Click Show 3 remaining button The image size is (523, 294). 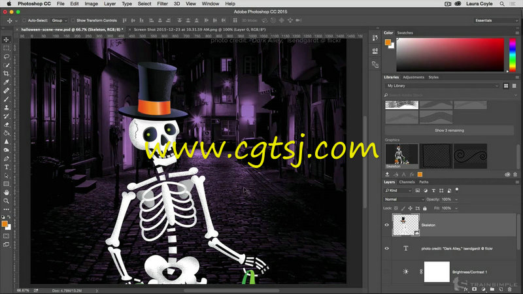(x=449, y=130)
